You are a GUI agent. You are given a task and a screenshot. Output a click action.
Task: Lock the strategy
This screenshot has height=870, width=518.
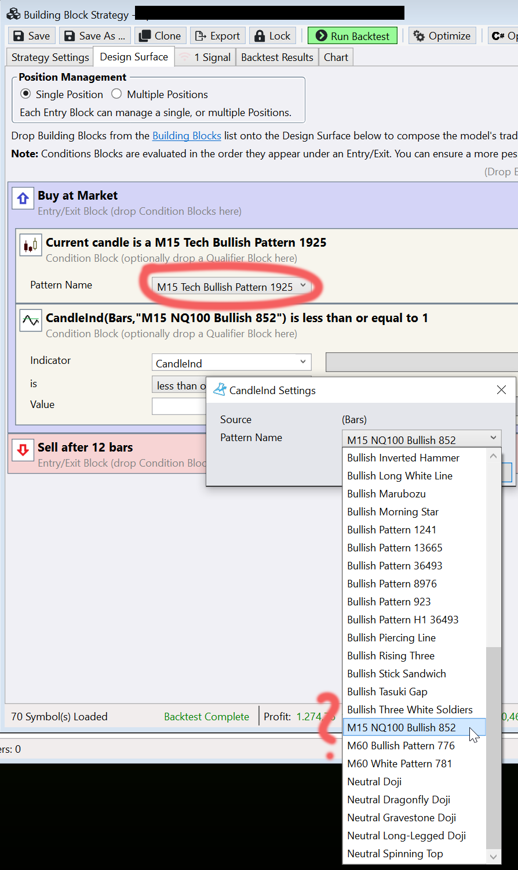(272, 36)
